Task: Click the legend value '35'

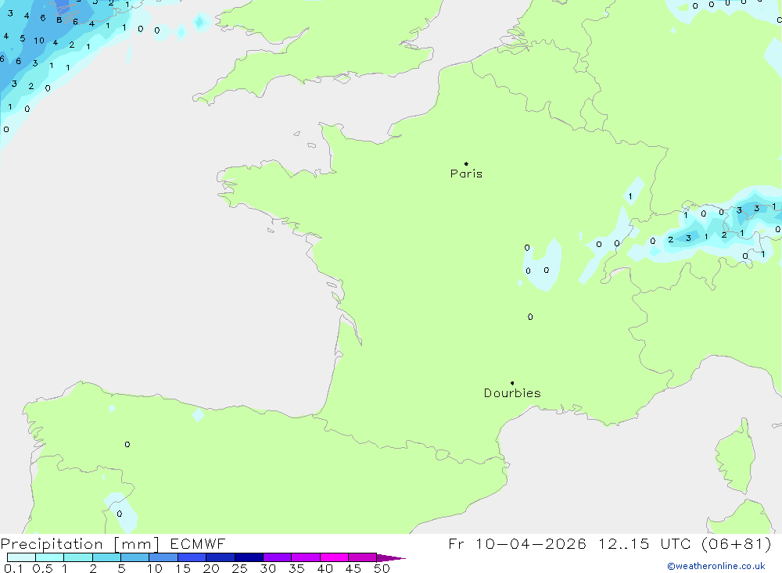Action: [x=296, y=568]
